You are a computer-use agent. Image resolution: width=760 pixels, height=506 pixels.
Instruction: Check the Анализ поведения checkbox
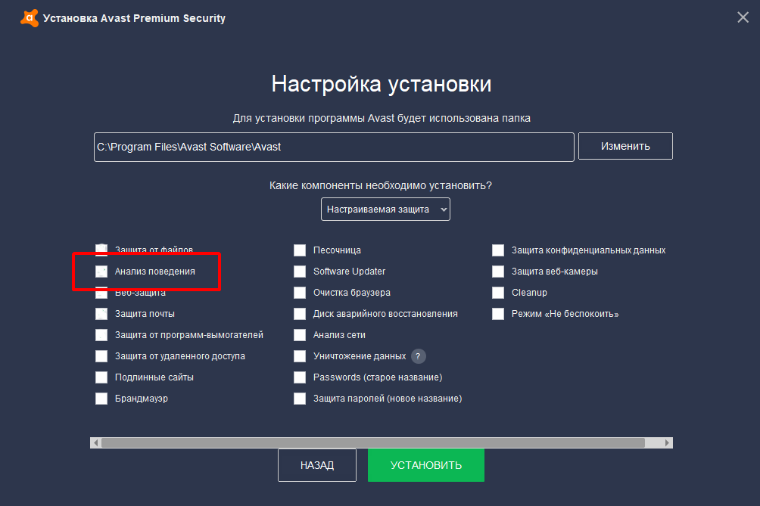[101, 272]
